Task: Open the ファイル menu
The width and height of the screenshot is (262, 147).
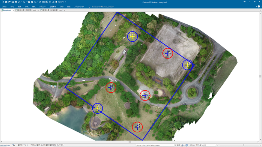Action: pyautogui.click(x=4, y=7)
